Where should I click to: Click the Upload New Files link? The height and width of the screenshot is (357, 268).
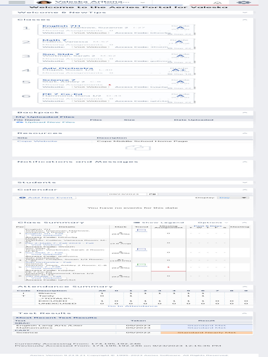pyautogui.click(x=50, y=122)
